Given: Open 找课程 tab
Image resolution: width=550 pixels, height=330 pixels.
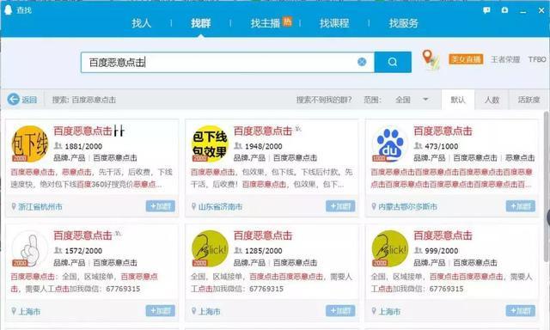Looking at the screenshot, I should (334, 23).
